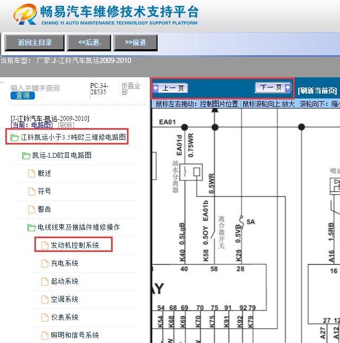
Task: Collapse the 电线线束及接插件维修操作 folder icon
Action: pos(31,228)
